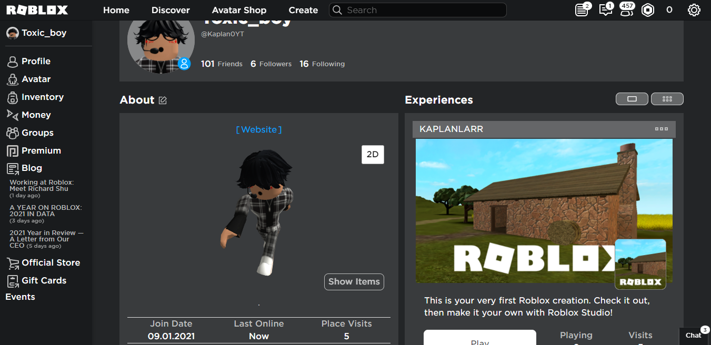711x345 pixels.
Task: Open the Events link in the sidebar
Action: tap(20, 297)
